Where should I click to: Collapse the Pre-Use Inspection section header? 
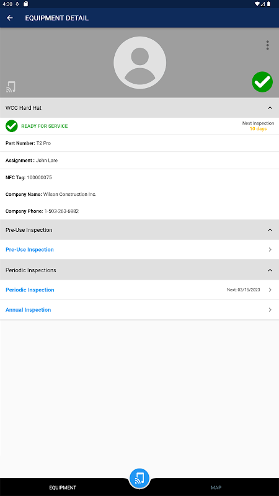pos(270,230)
